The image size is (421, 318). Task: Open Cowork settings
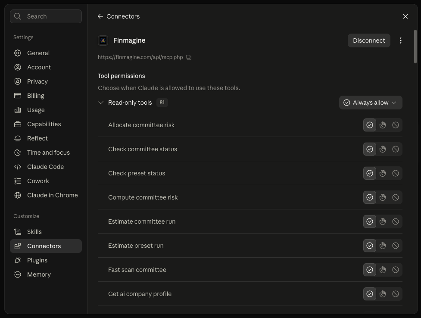pyautogui.click(x=46, y=181)
